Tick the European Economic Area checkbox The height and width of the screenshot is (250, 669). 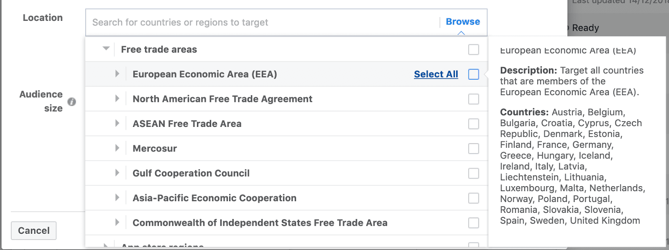click(x=474, y=74)
